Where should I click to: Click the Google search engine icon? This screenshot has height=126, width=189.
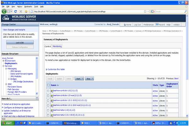pyautogui.click(x=152, y=11)
